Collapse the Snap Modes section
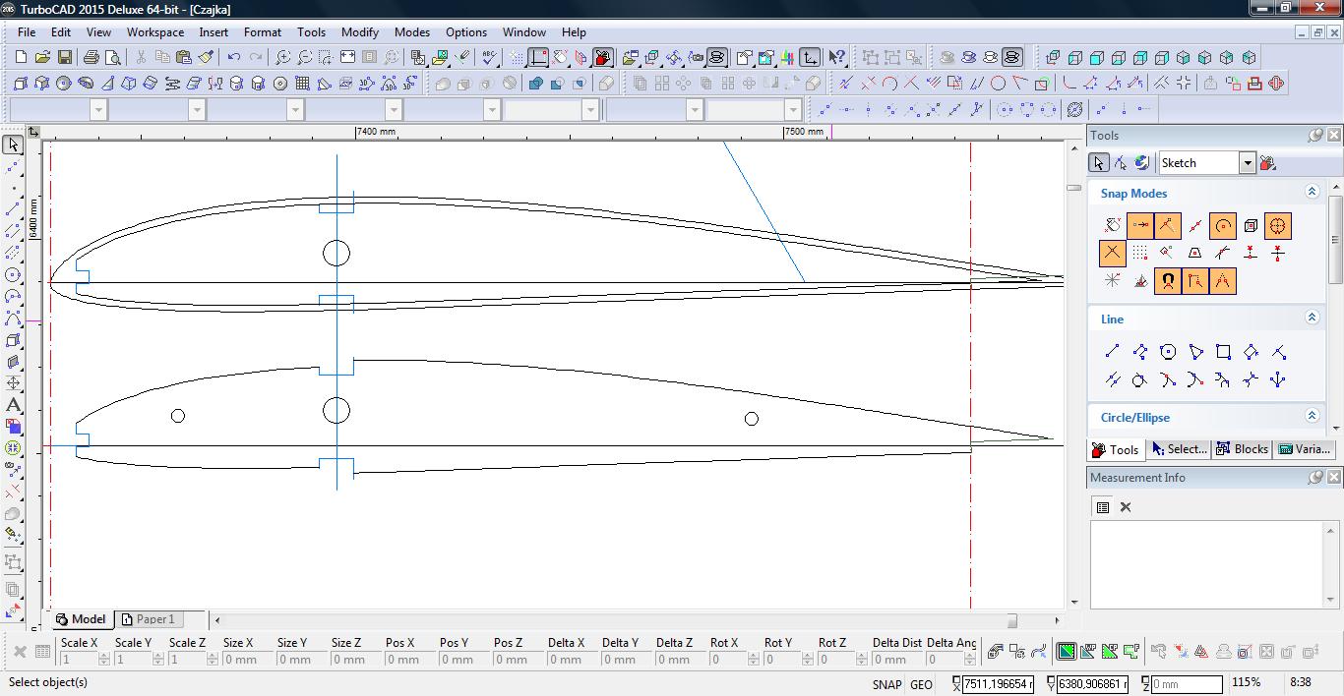The image size is (1344, 696). [x=1312, y=193]
